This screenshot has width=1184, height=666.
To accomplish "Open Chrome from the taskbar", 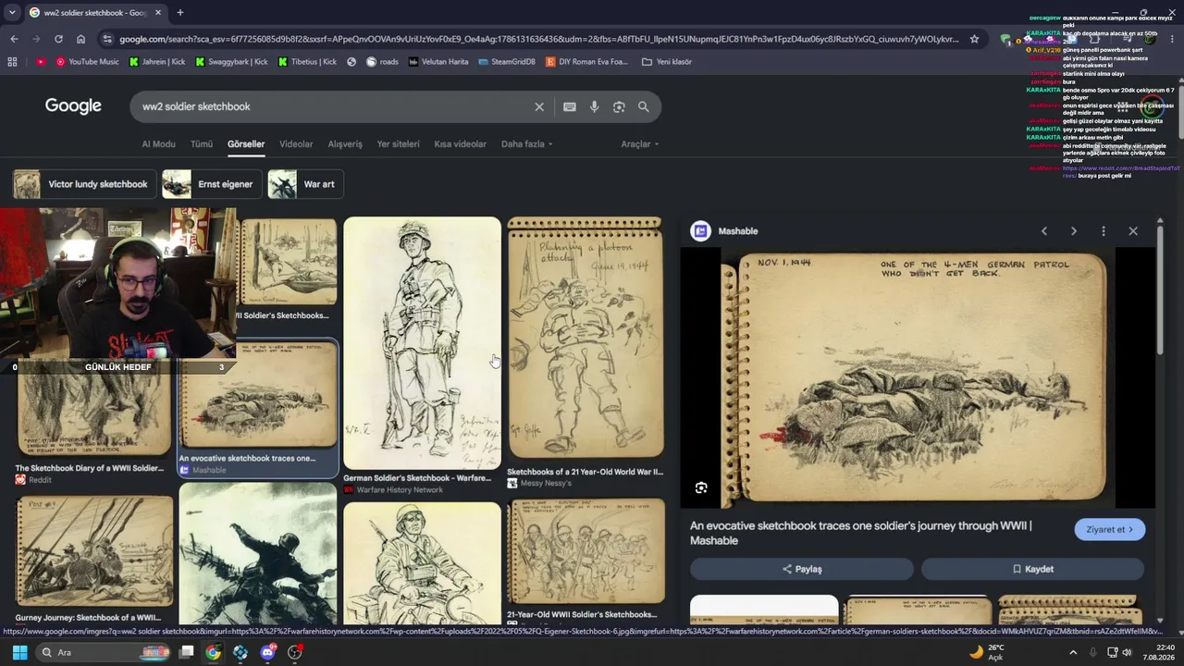I will click(214, 652).
